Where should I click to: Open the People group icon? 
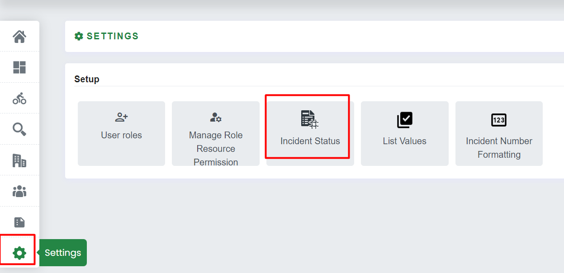coord(19,191)
